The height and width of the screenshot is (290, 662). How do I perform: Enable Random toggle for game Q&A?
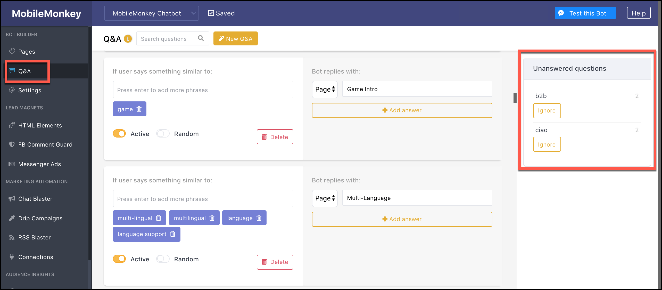point(163,134)
